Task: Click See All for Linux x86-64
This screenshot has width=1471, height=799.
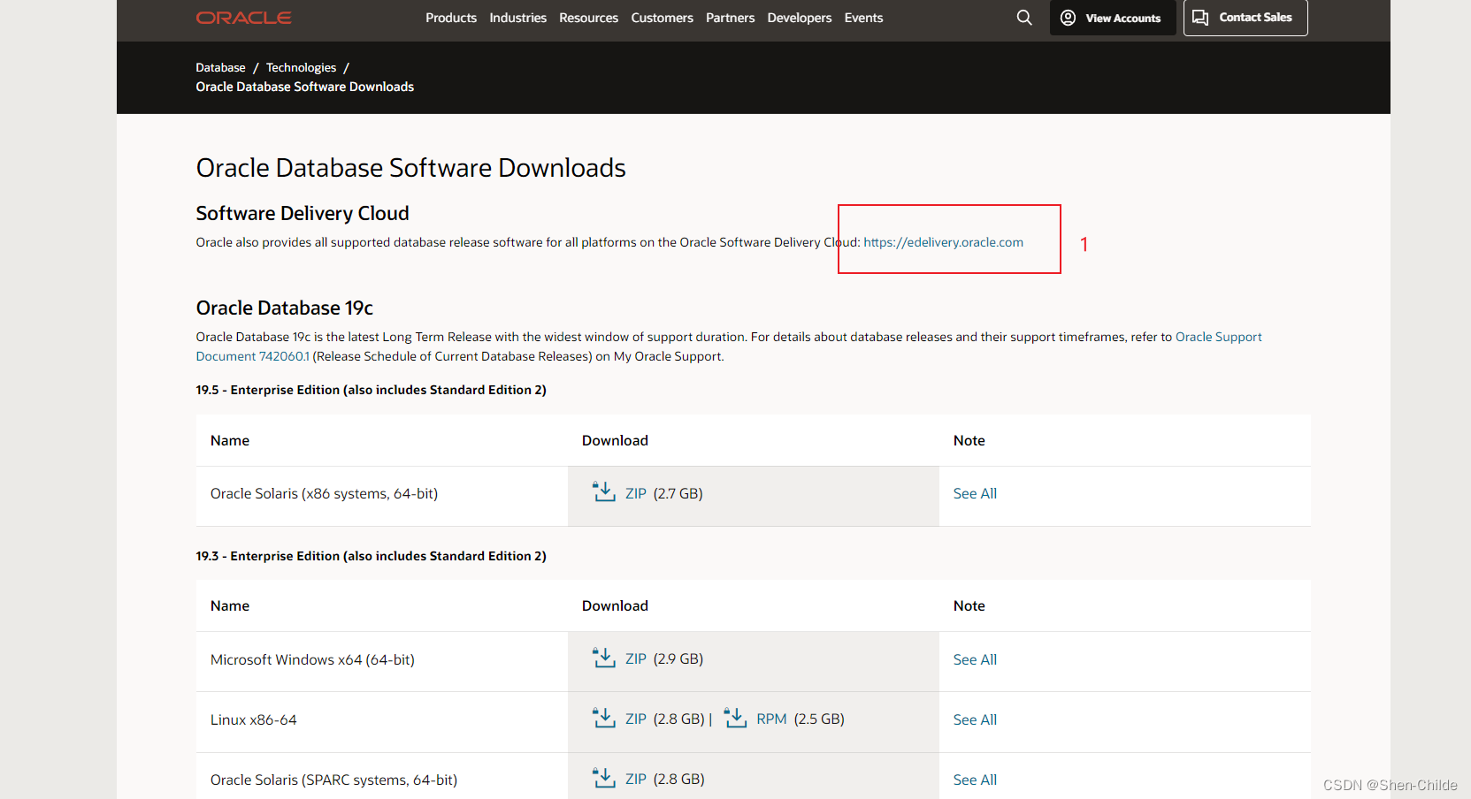Action: [975, 719]
